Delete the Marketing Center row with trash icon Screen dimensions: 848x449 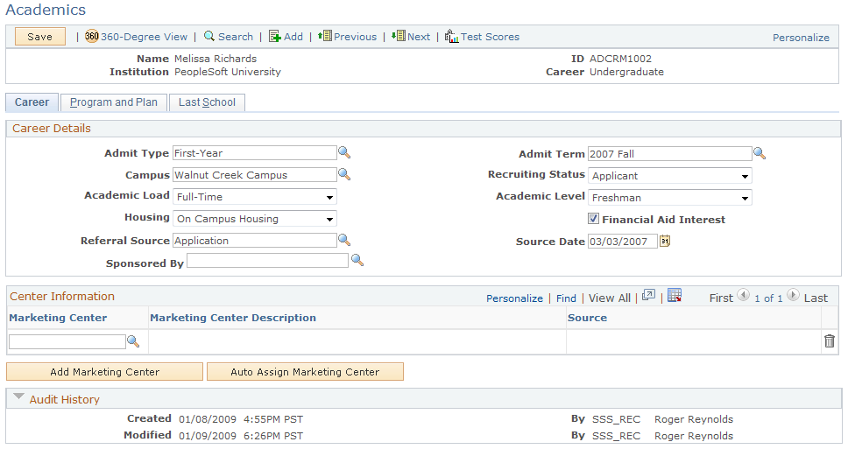tap(830, 341)
